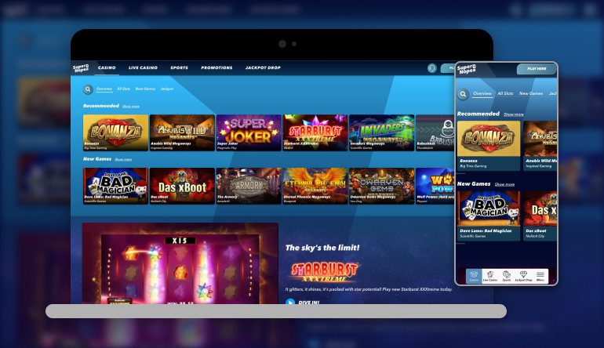This screenshot has height=348, width=604.
Task: Click the Dive In play icon
Action: (289, 303)
